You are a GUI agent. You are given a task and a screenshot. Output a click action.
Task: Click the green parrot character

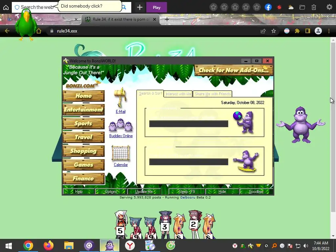[x=26, y=25]
